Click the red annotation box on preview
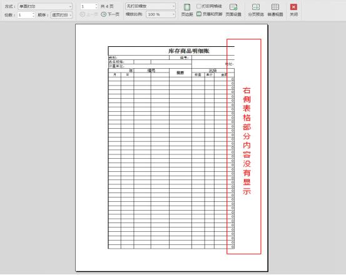 244,146
